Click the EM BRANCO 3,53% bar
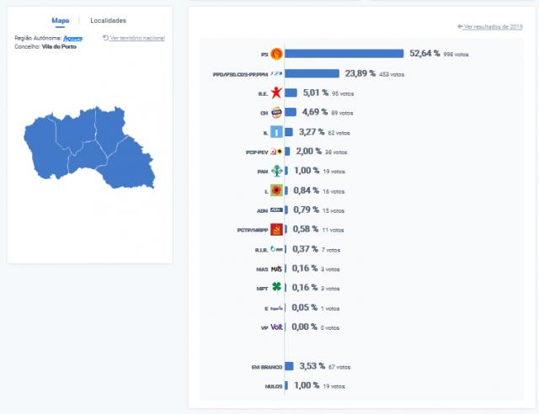The image size is (539, 414). 290,366
